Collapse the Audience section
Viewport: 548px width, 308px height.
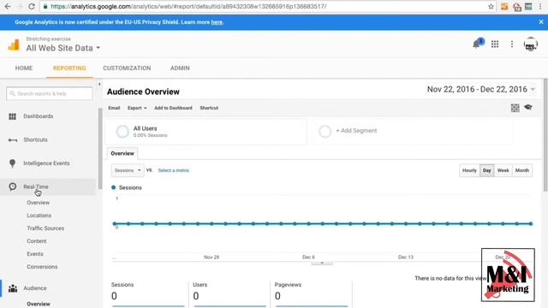[35, 288]
